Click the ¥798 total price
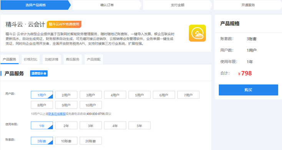 pyautogui.click(x=245, y=73)
